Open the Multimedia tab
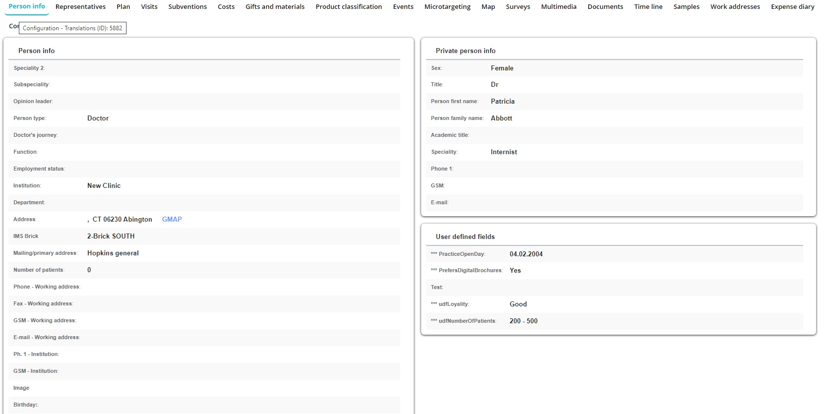The height and width of the screenshot is (414, 825). pos(559,7)
